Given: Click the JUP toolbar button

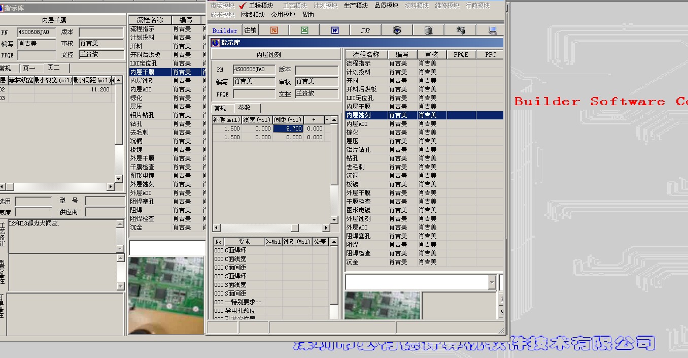Looking at the screenshot, I should tap(365, 30).
